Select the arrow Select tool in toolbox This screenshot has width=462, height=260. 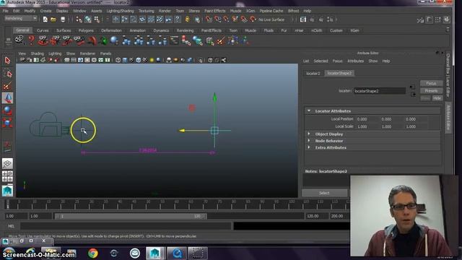(x=7, y=61)
